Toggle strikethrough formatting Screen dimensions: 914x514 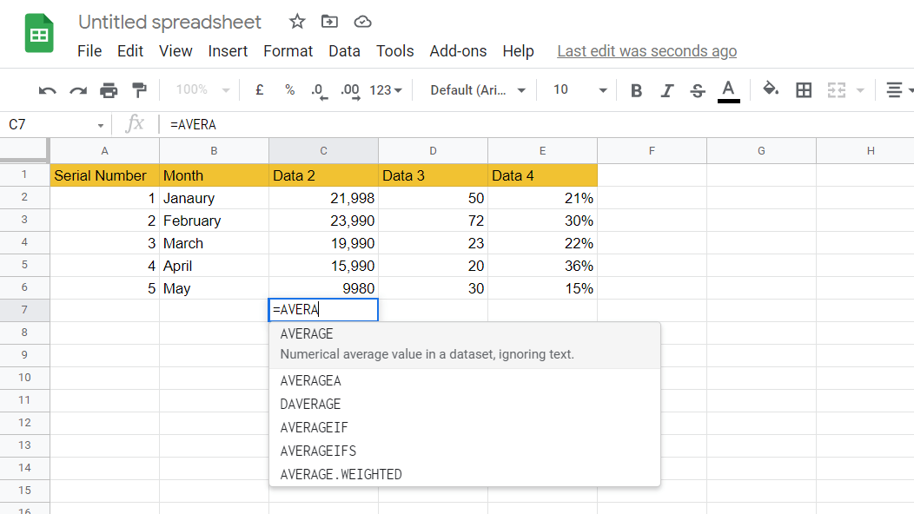point(697,90)
